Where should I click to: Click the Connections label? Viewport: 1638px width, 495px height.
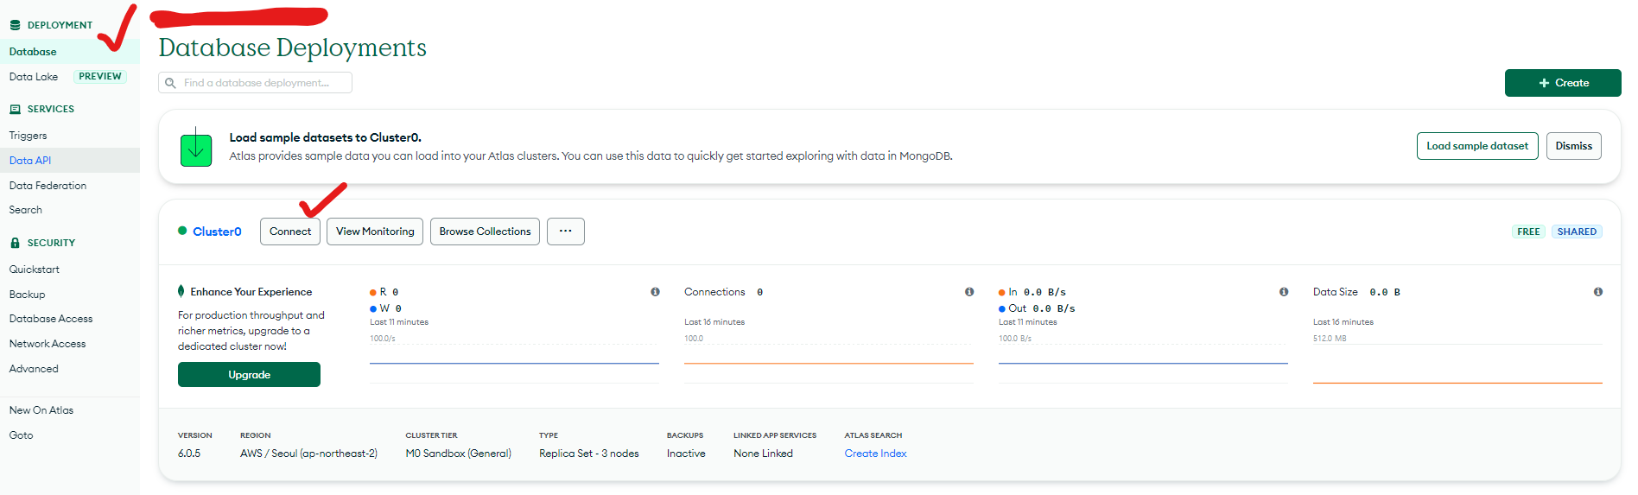(x=714, y=292)
